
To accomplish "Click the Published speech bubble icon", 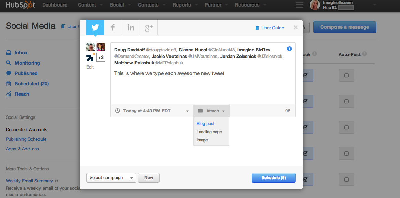I will point(9,73).
